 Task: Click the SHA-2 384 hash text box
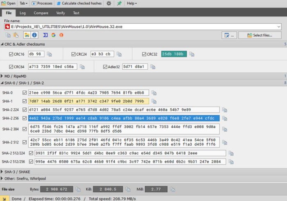point(124,129)
